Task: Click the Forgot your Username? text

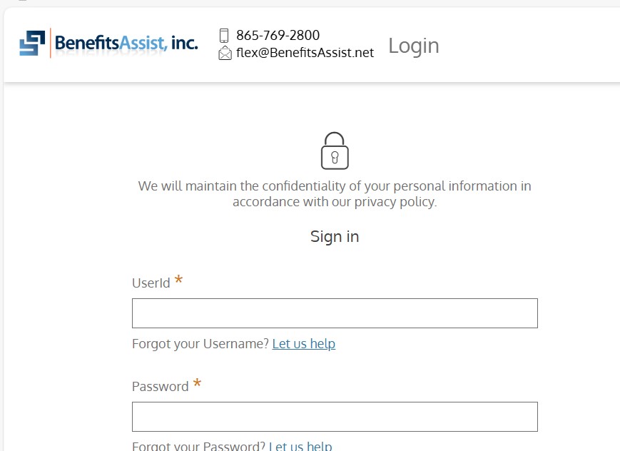Action: (200, 344)
